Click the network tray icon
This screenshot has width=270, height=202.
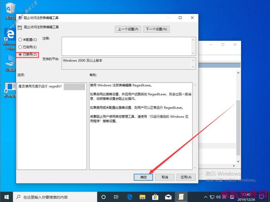[x=212, y=197]
